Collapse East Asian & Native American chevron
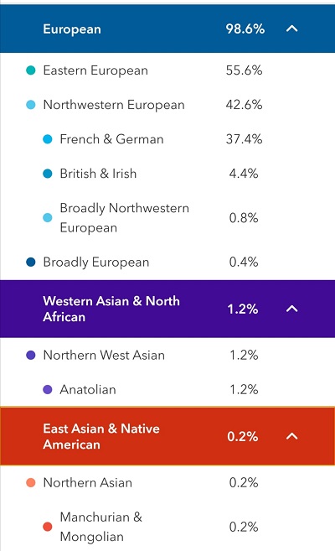 (291, 436)
